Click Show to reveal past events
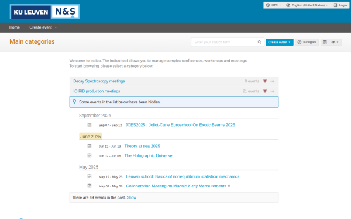Screen dimensions: 351x219 tap(132, 197)
